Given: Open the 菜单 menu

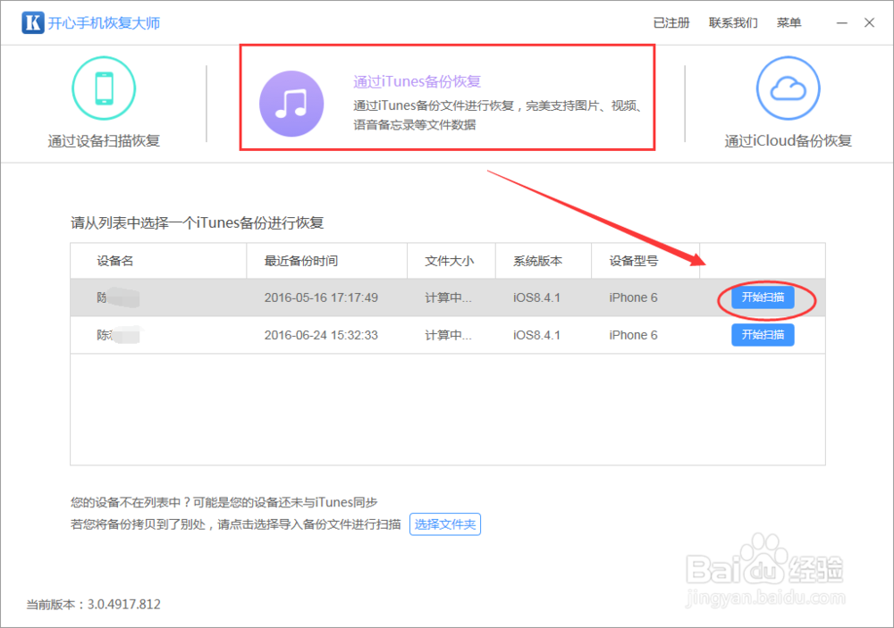Looking at the screenshot, I should coord(789,23).
